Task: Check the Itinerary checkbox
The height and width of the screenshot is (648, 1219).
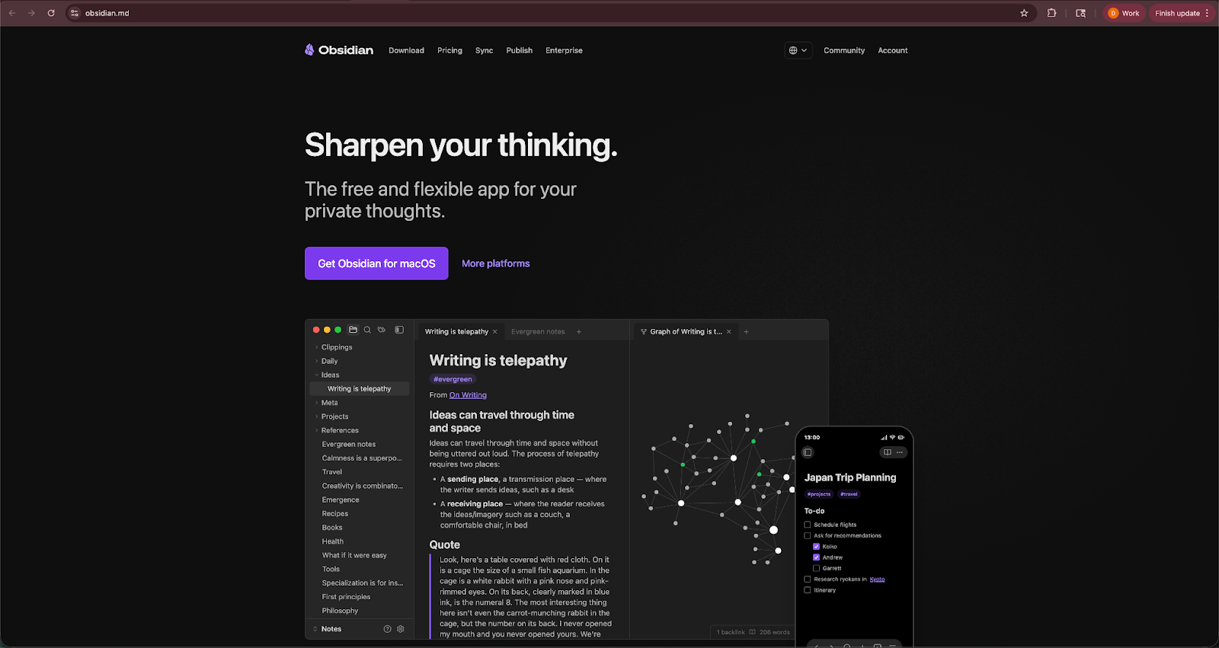Action: coord(808,590)
